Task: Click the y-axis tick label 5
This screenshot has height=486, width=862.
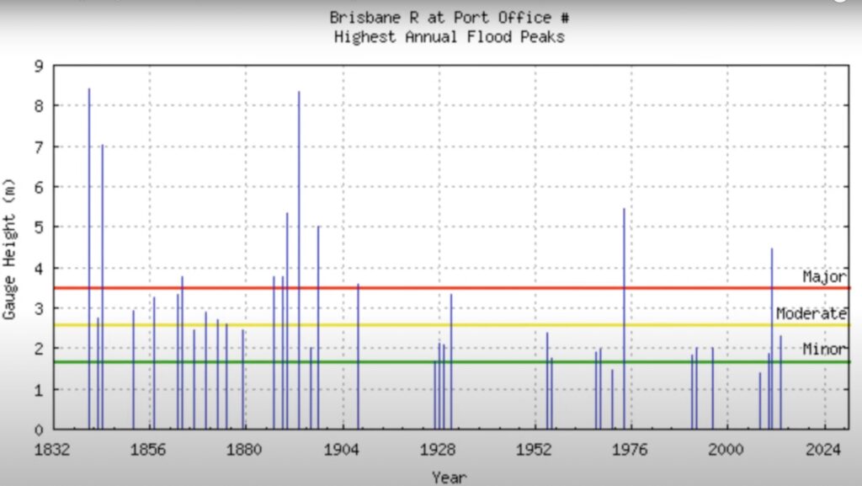Action: [x=39, y=227]
